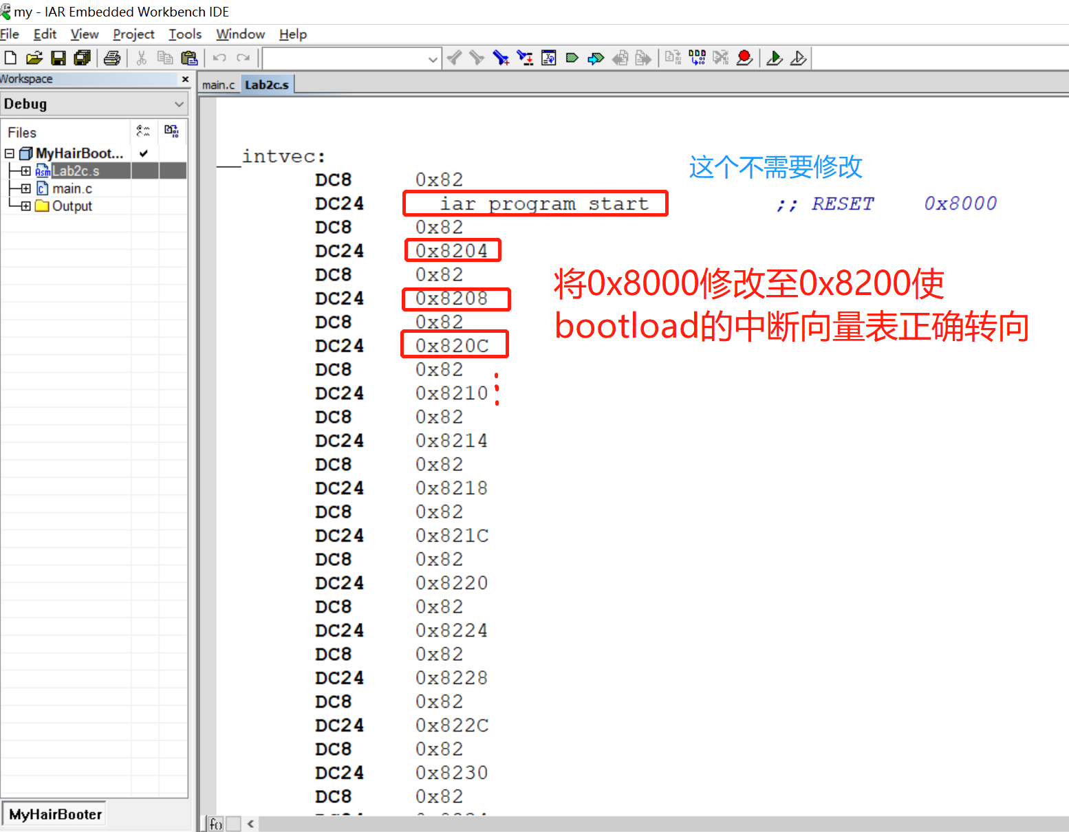Image resolution: width=1069 pixels, height=832 pixels.
Task: Open the Project menu
Action: point(133,34)
